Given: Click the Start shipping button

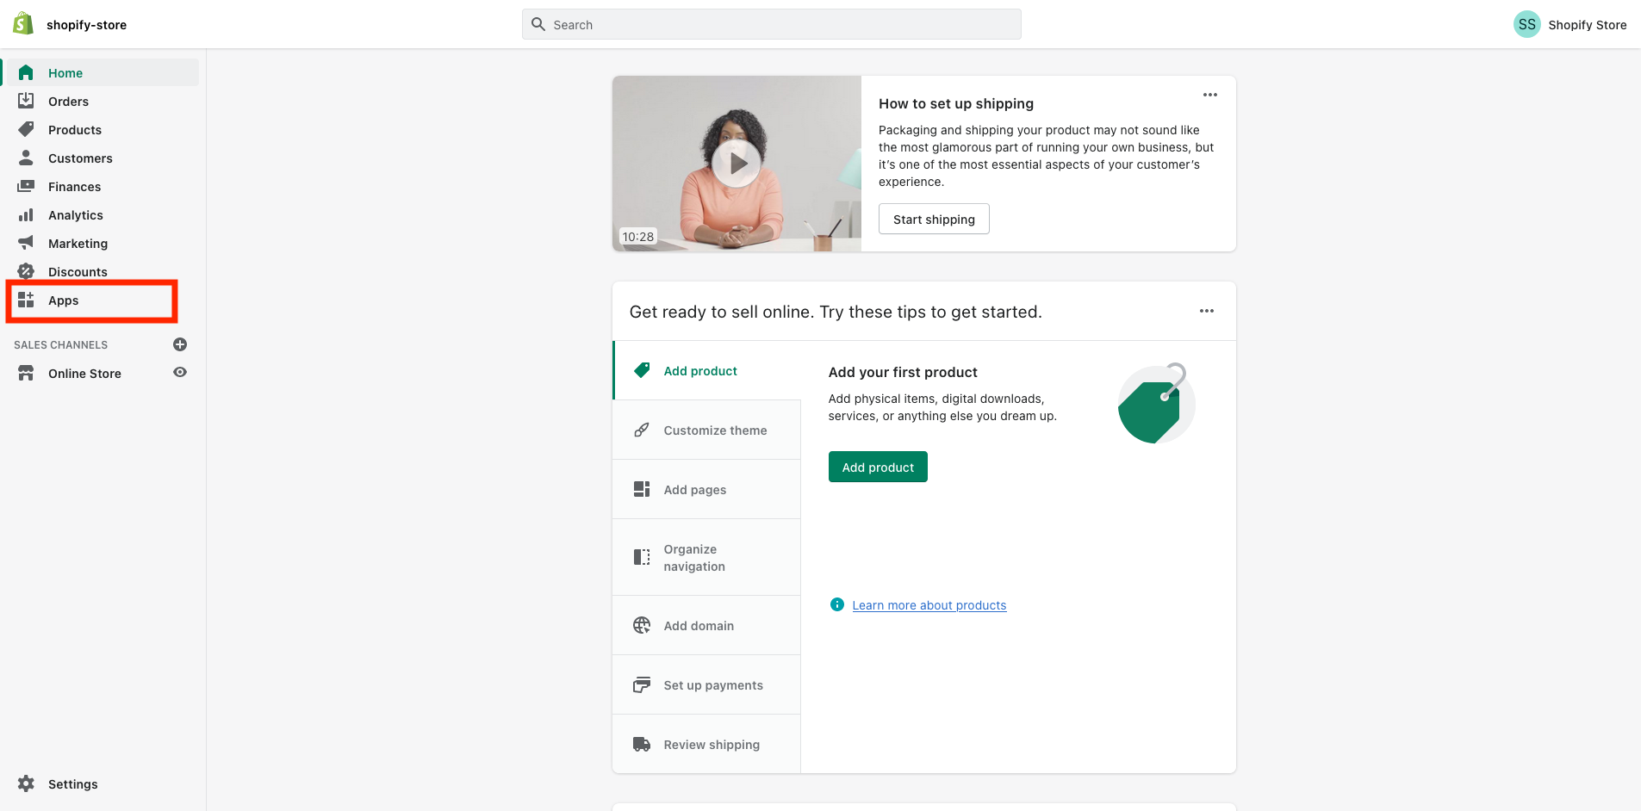Looking at the screenshot, I should click(x=934, y=219).
